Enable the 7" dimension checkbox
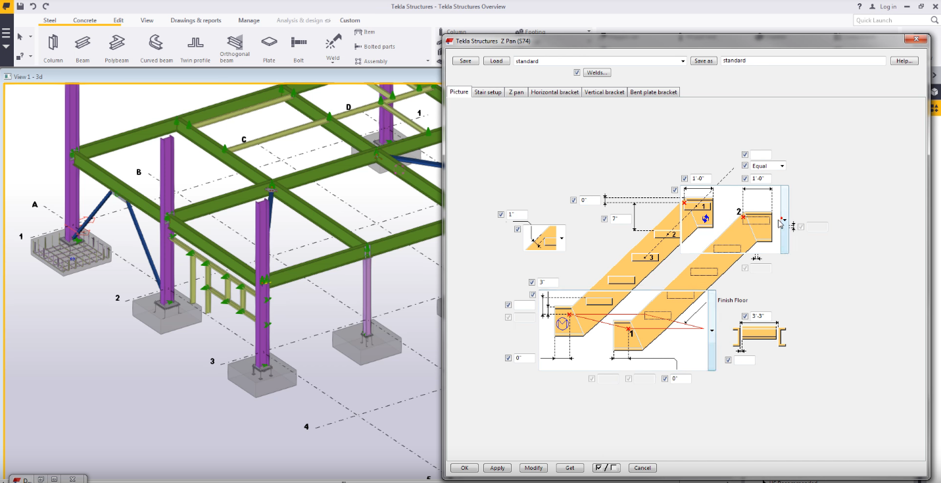Screen dimensions: 941x483 [x=604, y=218]
